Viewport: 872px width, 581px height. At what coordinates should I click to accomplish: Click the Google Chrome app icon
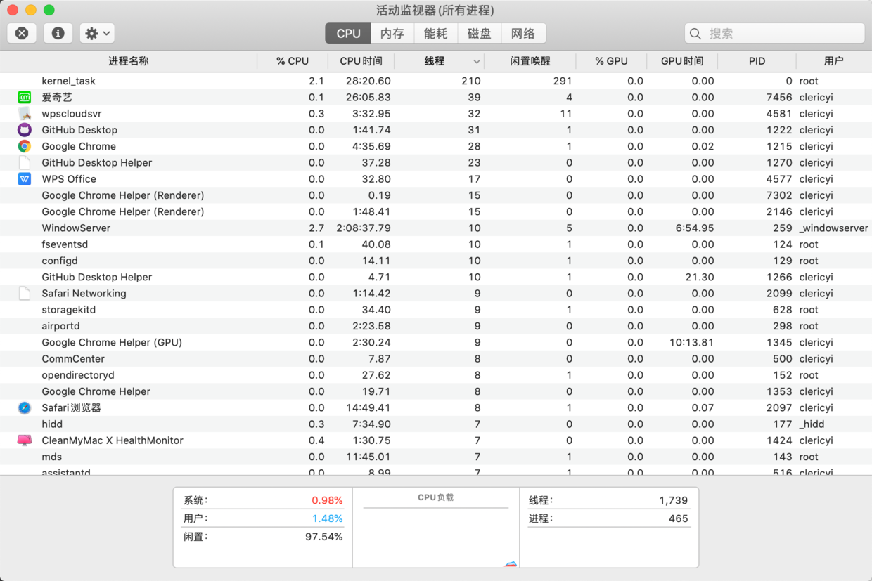click(25, 146)
